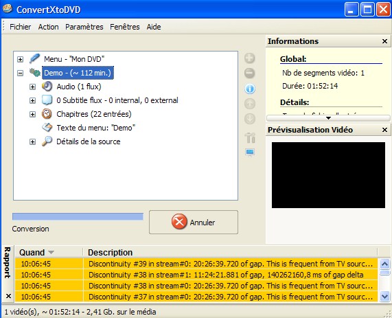This screenshot has height=318, width=392.
Task: Click the Demo film strip icon
Action: coord(35,73)
